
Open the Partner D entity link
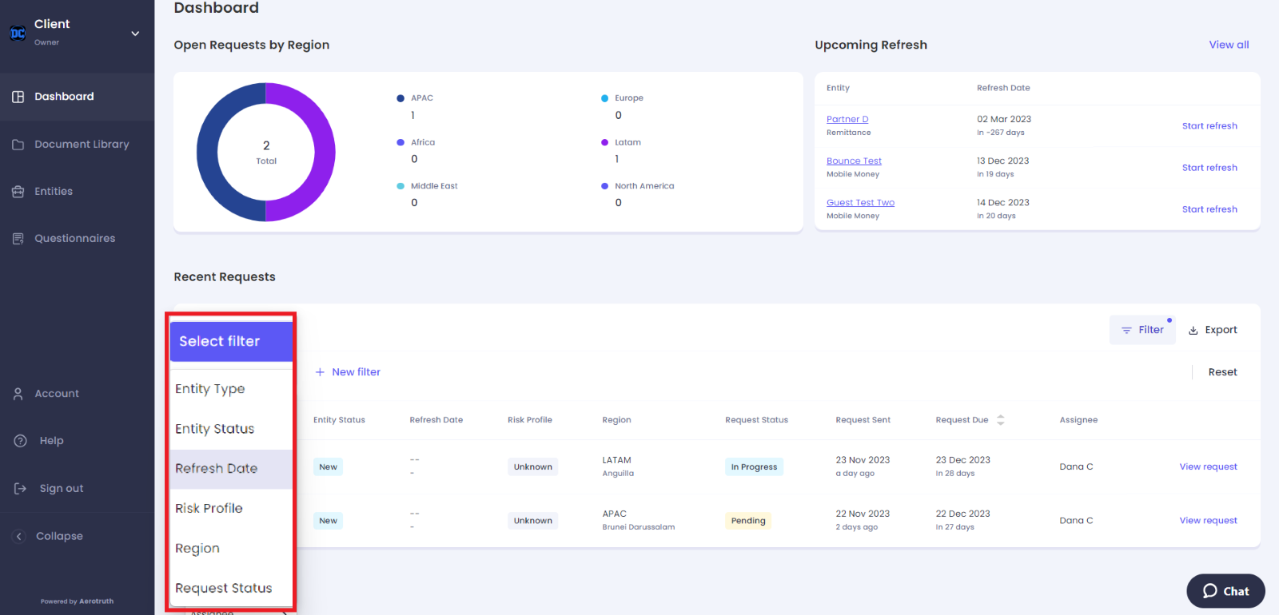[847, 119]
